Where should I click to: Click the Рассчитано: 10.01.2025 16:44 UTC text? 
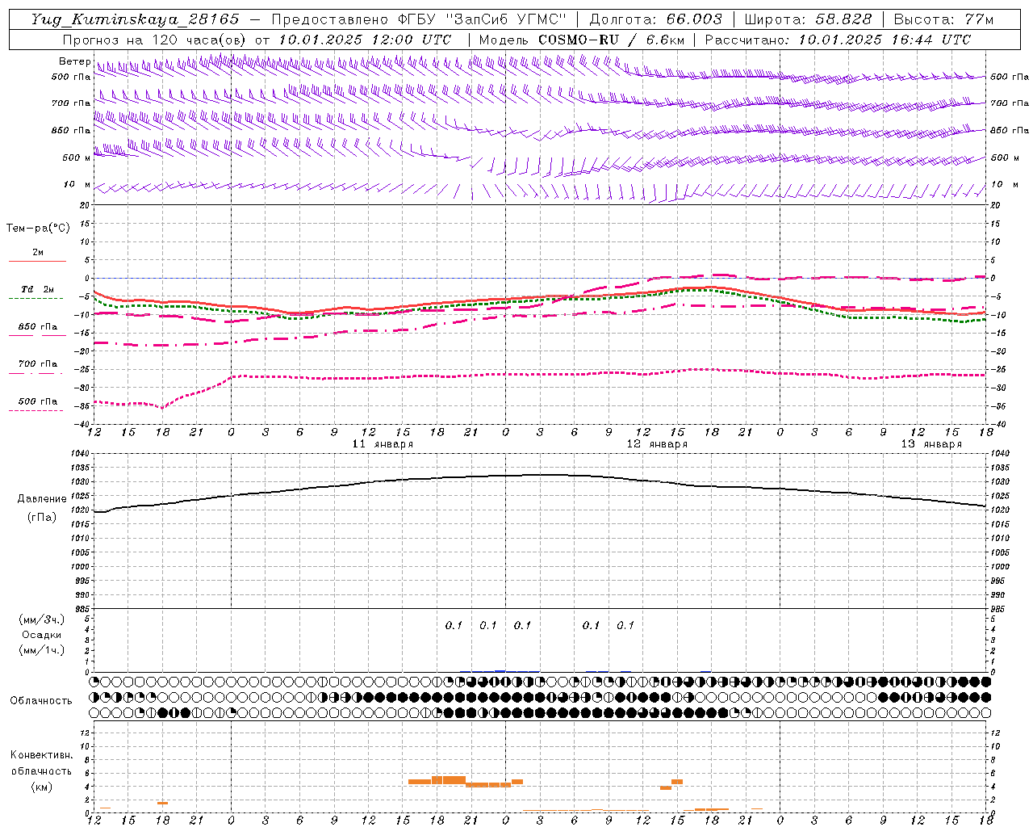tap(838, 40)
